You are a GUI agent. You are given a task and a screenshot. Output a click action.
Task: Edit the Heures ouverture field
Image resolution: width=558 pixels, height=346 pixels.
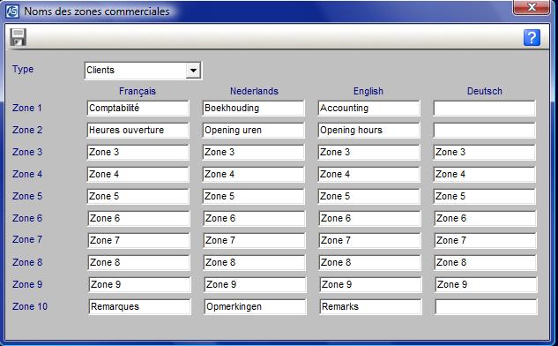coord(138,130)
